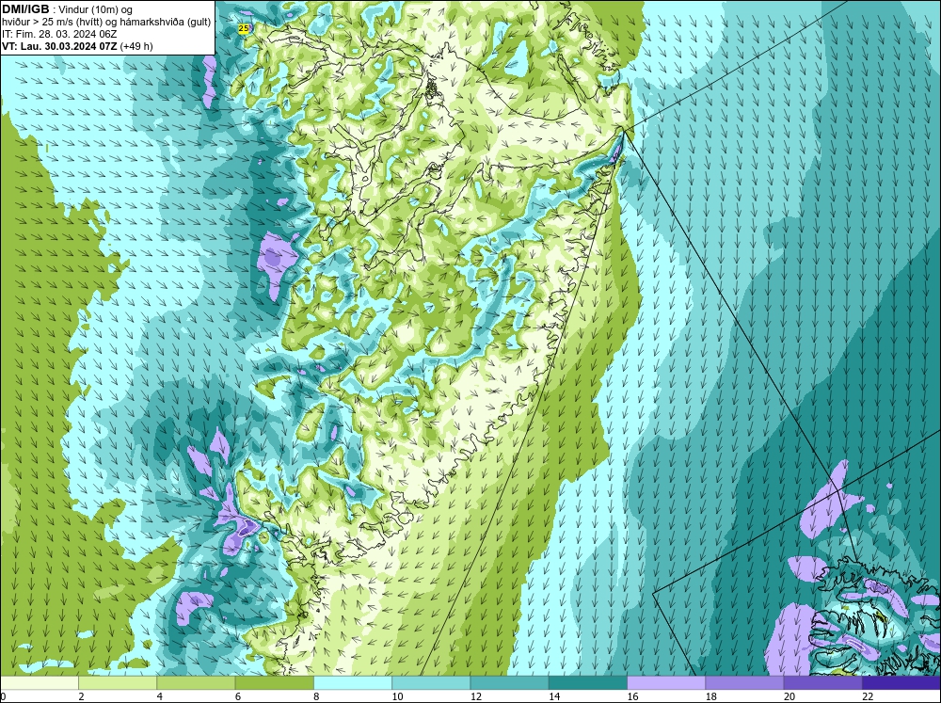Click the light green 2–4 m/s legend swatch
The image size is (941, 703).
118,683
